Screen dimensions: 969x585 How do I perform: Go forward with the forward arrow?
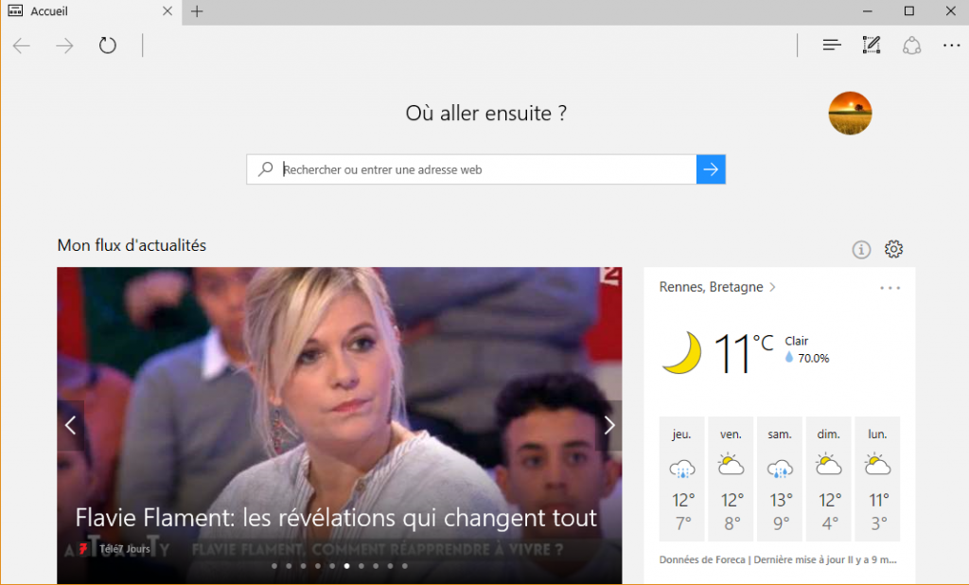(64, 45)
